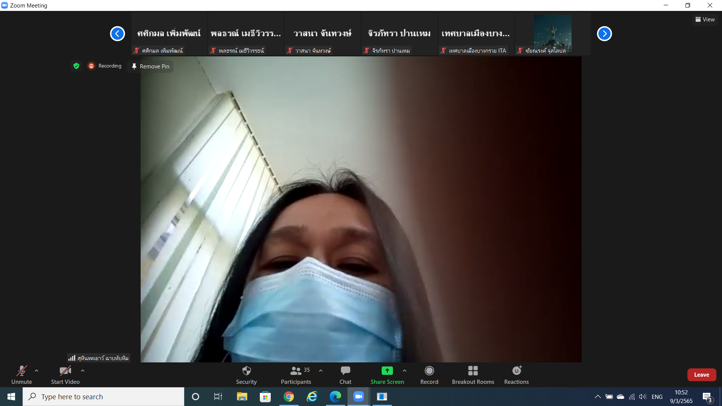Open Task View in taskbar

[x=218, y=397]
